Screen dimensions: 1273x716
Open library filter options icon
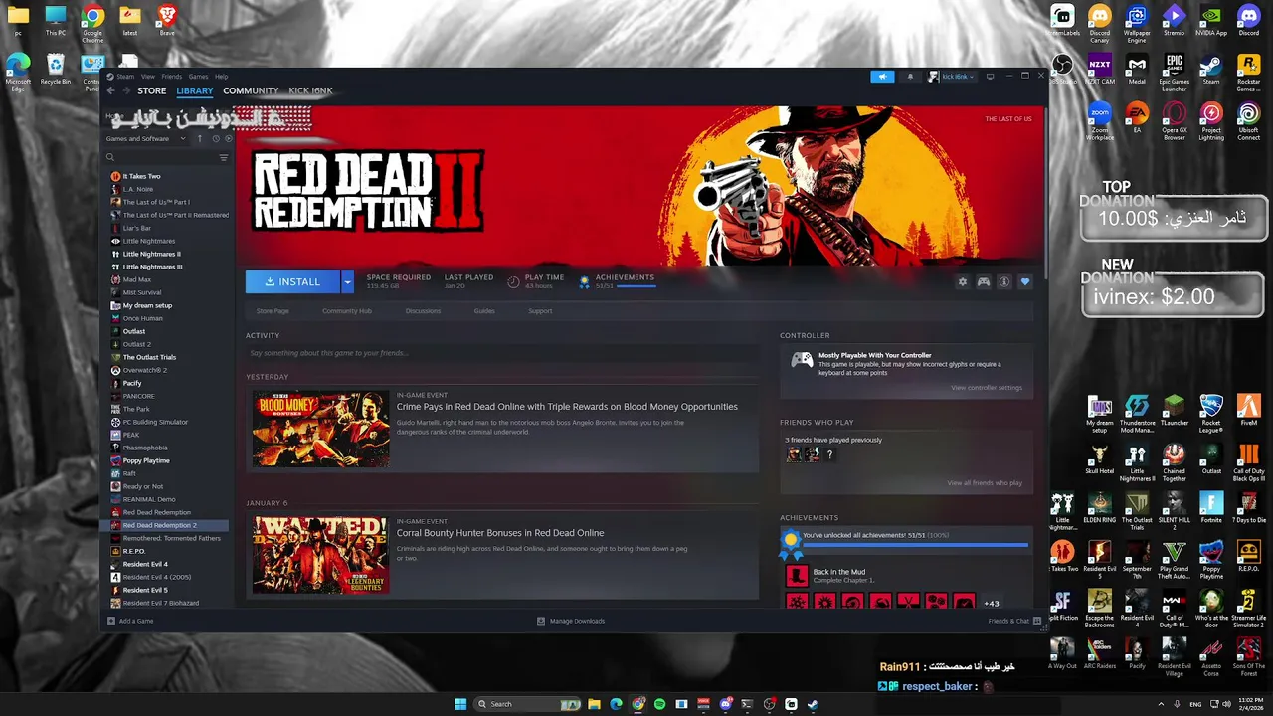click(224, 158)
